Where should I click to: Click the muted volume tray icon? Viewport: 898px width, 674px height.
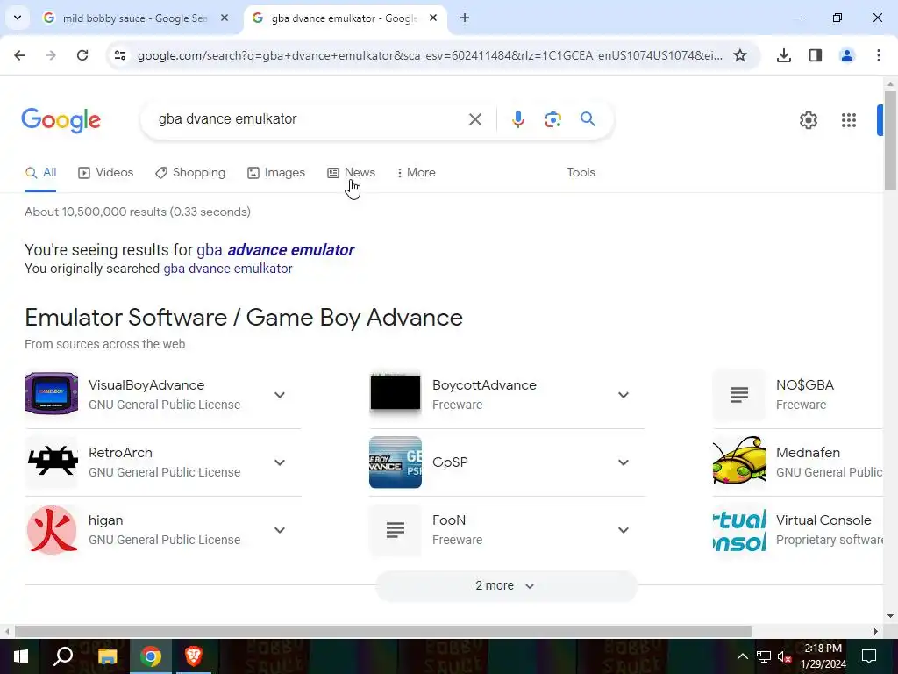784,656
